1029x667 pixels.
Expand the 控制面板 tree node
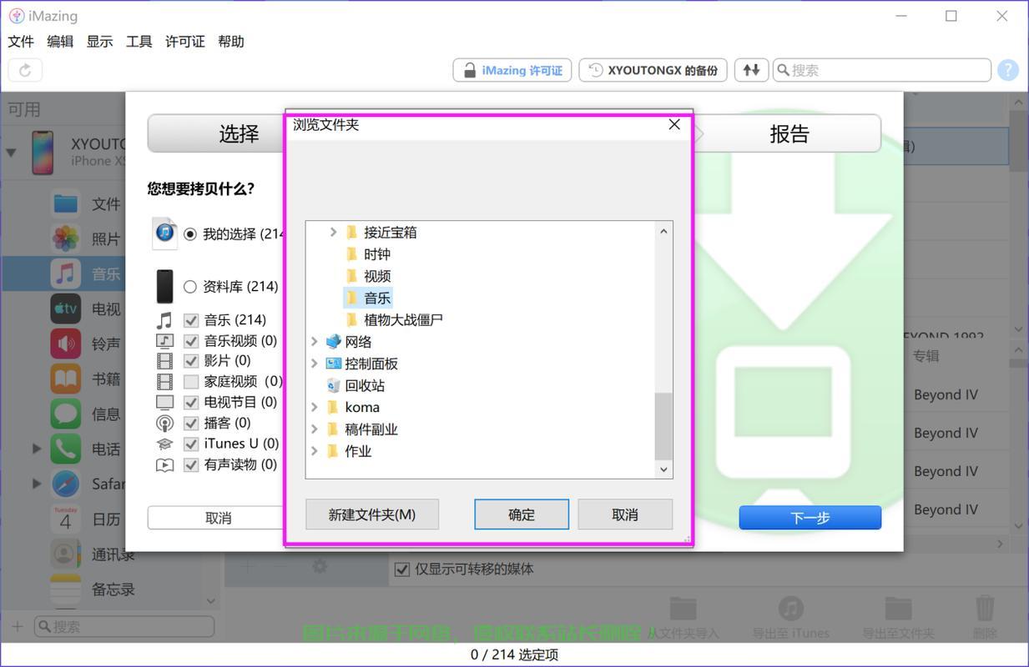(315, 364)
